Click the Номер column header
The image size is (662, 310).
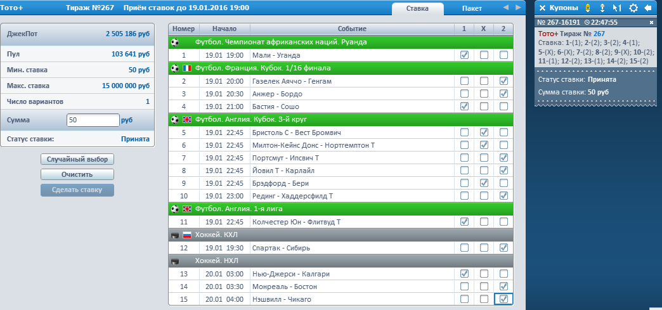[x=184, y=29]
